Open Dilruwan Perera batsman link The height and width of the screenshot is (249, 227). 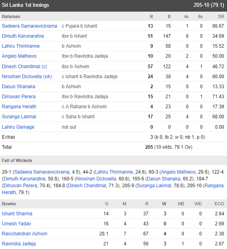(19, 96)
